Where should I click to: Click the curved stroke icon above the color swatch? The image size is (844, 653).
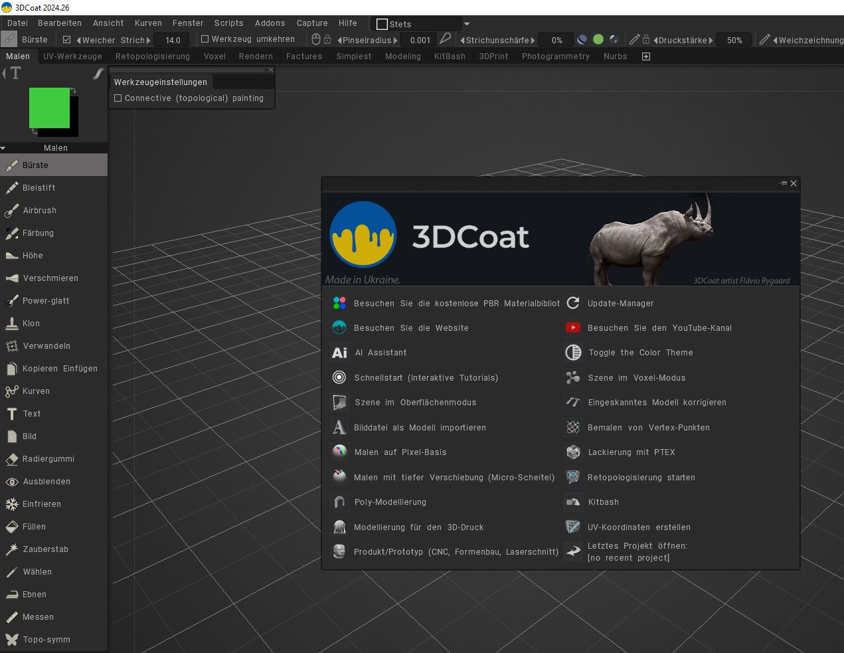pos(98,74)
